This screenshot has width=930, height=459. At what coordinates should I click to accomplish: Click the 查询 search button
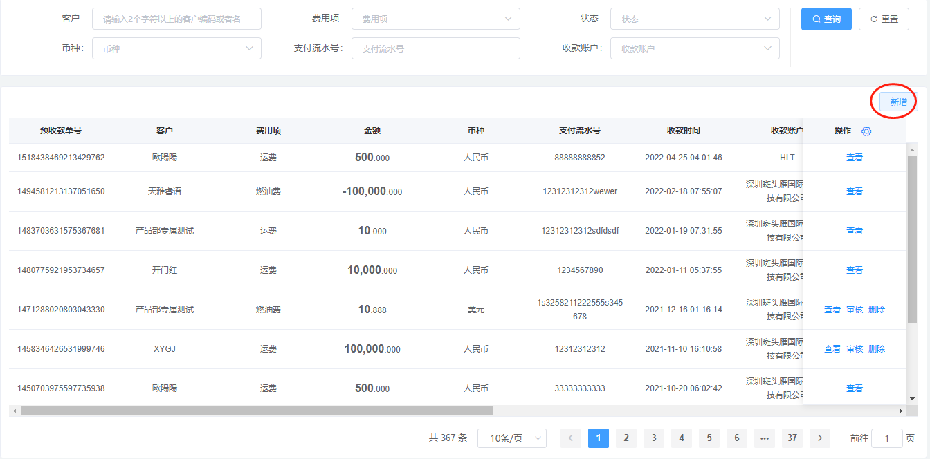(x=826, y=19)
